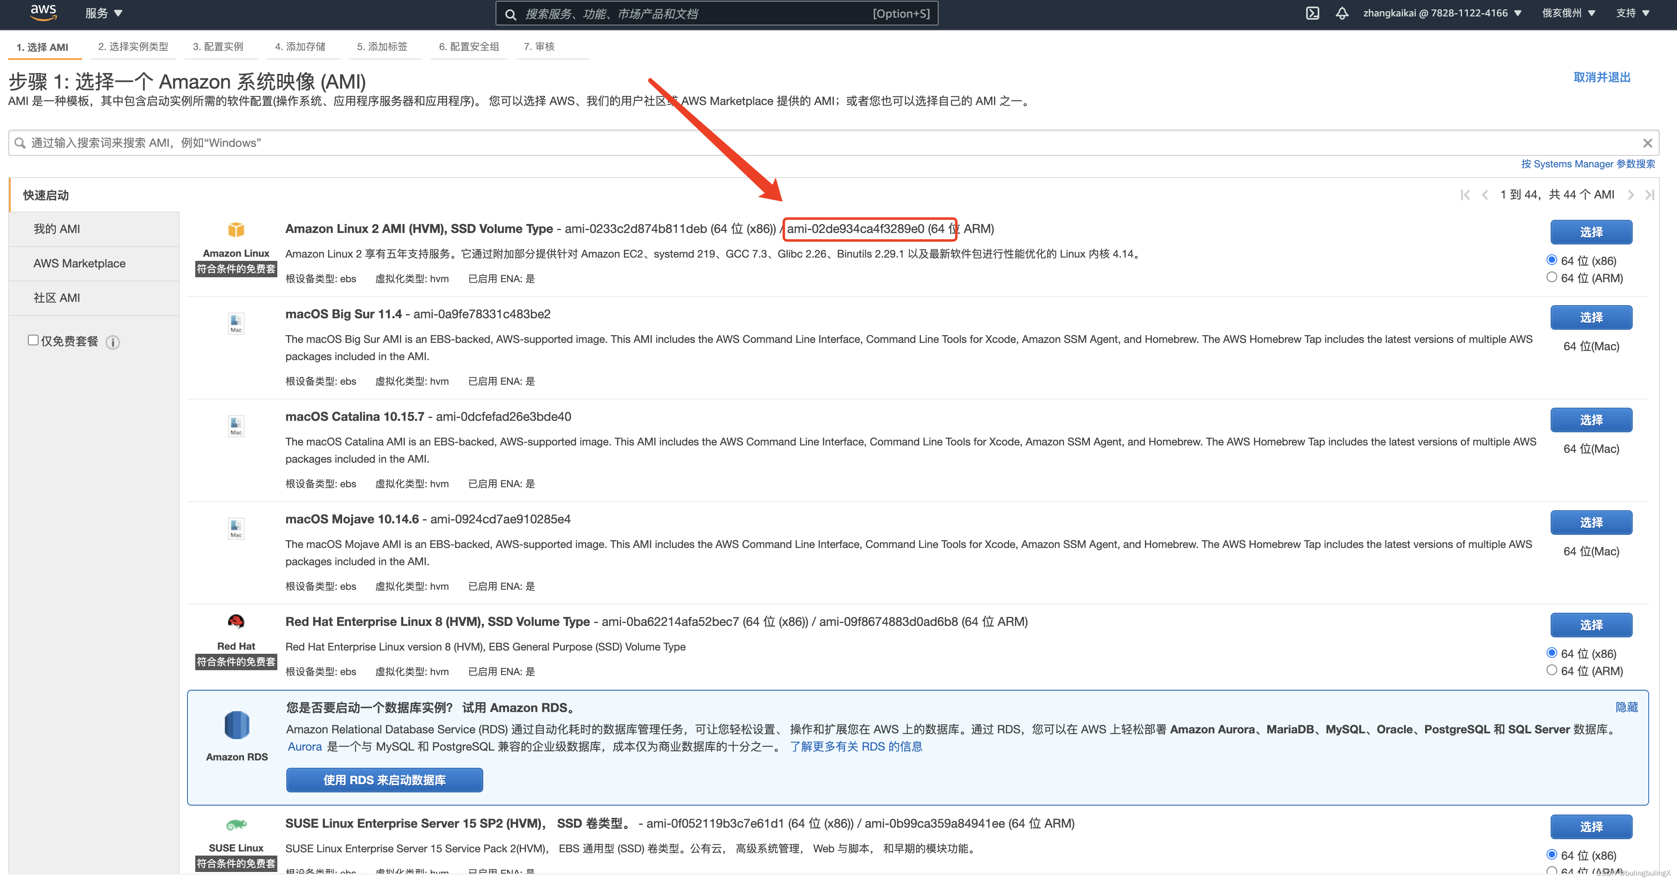Select 64 位 (ARM) for Amazon Linux 2
The image size is (1677, 881).
pos(1551,278)
